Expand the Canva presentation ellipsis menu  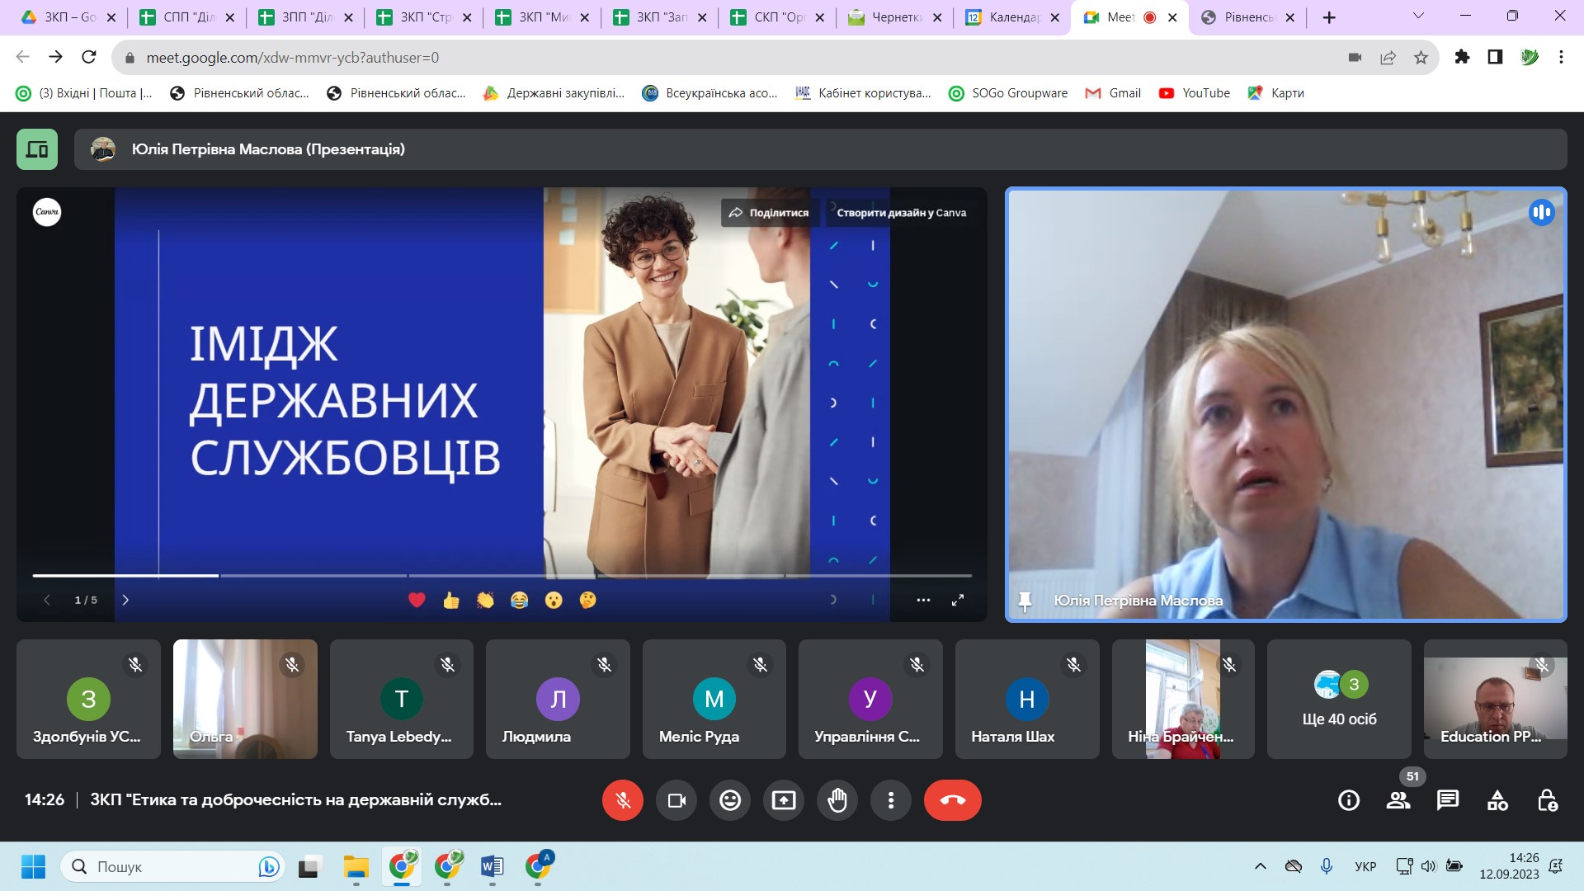(x=923, y=600)
